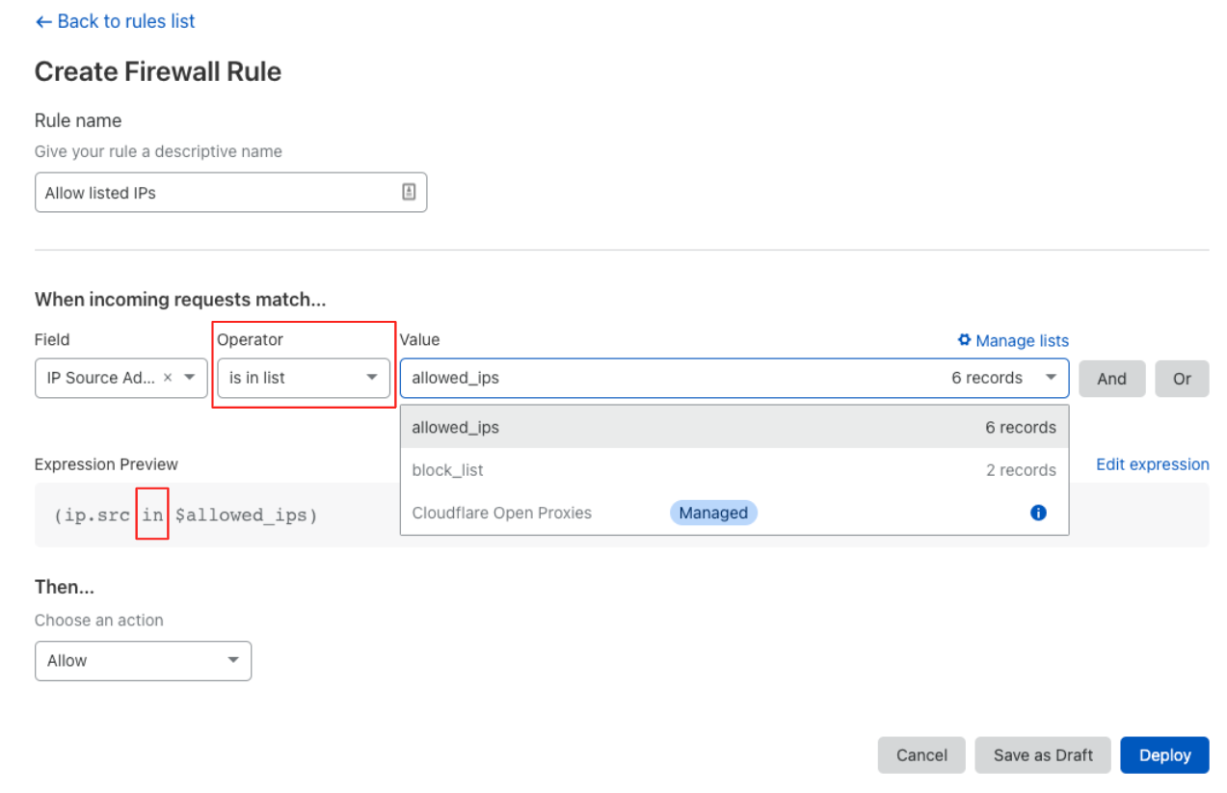Choose allowed_ips in the dropdown list

tap(578, 426)
